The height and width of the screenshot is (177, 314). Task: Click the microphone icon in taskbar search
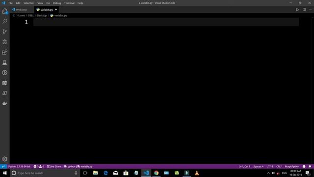point(76,173)
